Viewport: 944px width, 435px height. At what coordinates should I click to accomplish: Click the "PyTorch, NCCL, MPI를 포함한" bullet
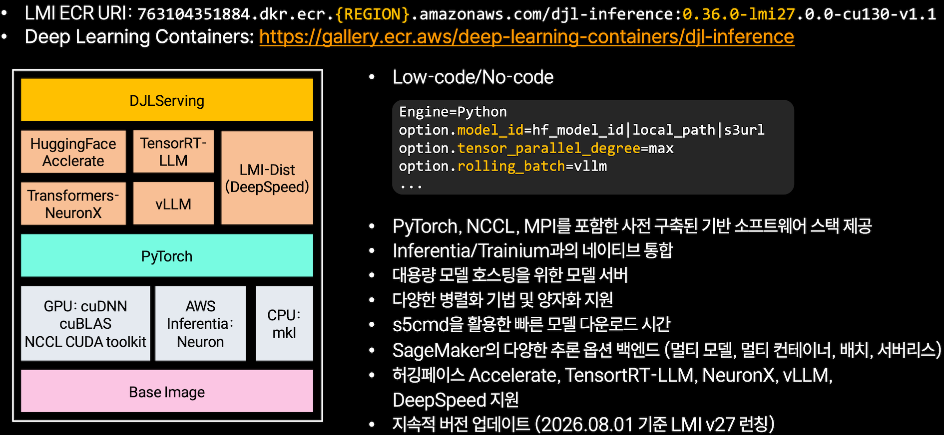tap(632, 226)
